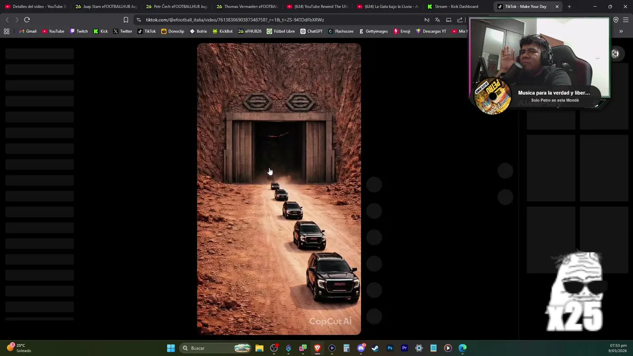This screenshot has width=633, height=356.
Task: Open Discord from taskbar
Action: point(361,348)
